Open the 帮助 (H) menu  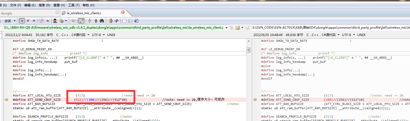pos(88,5)
